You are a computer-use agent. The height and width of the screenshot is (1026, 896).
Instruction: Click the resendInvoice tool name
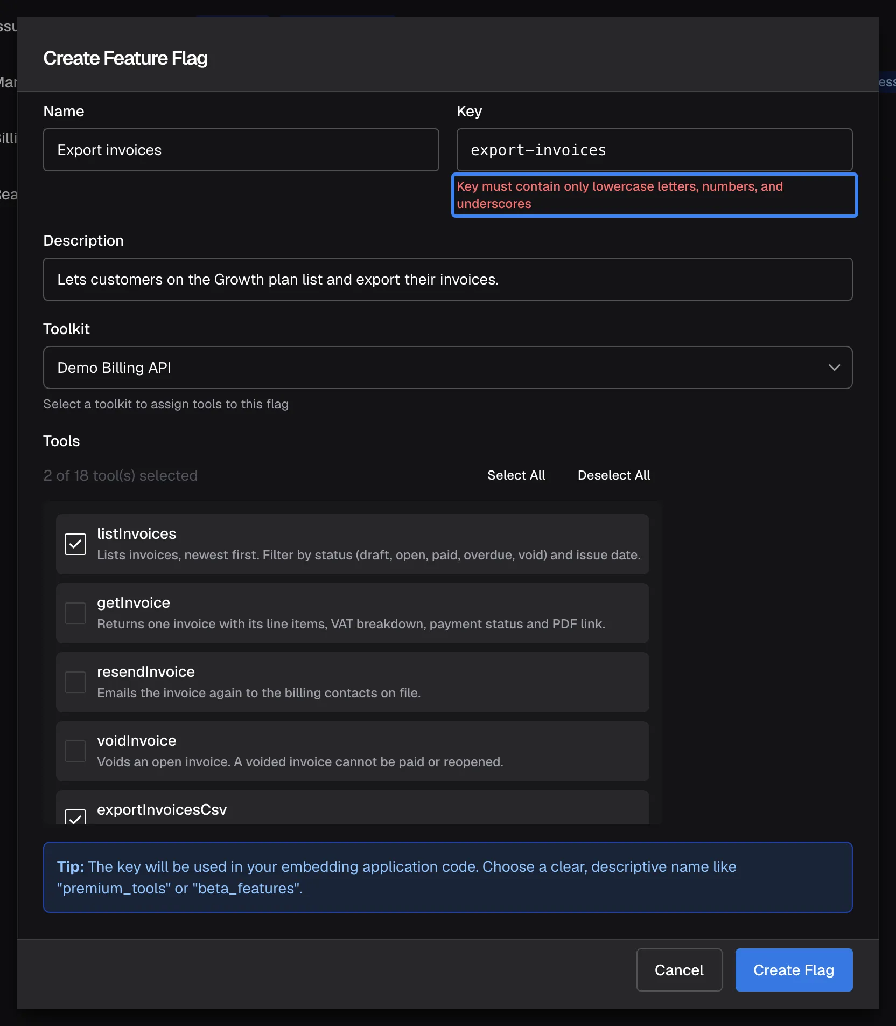click(146, 672)
